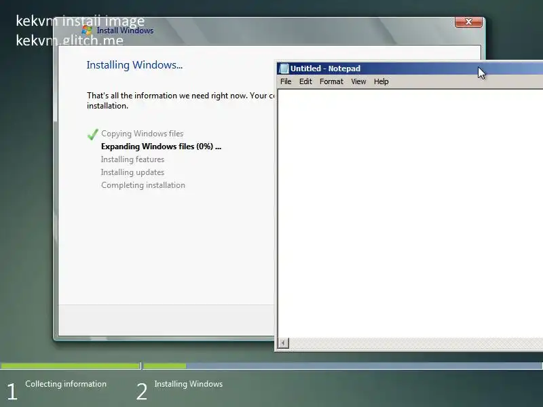Click the 'Installing Windows...' heading
This screenshot has height=407, width=543.
click(x=134, y=64)
